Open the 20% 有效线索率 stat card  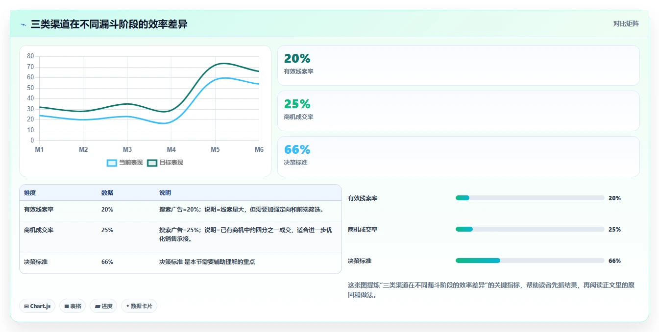point(458,66)
